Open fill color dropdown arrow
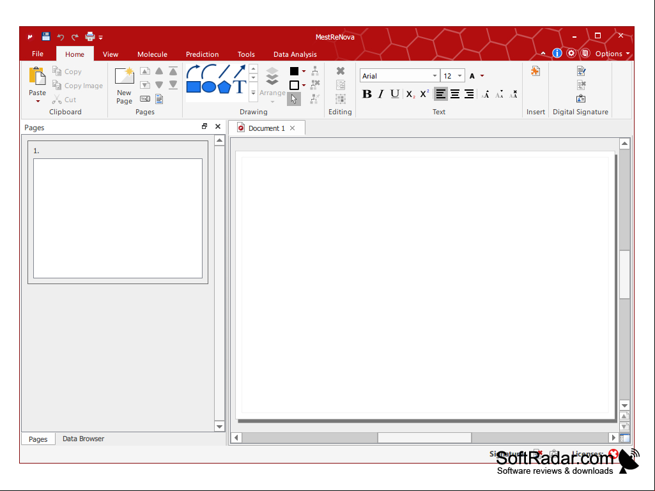This screenshot has width=655, height=491. (304, 72)
